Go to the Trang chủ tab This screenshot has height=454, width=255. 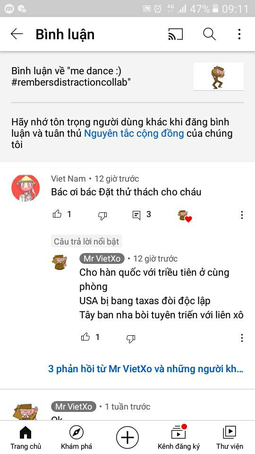(25, 438)
